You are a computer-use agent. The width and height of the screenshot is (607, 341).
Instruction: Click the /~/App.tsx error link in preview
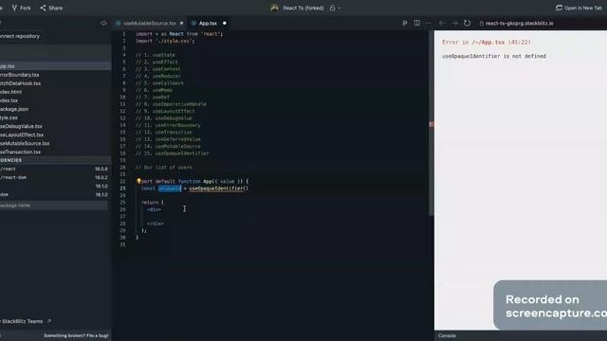click(487, 42)
